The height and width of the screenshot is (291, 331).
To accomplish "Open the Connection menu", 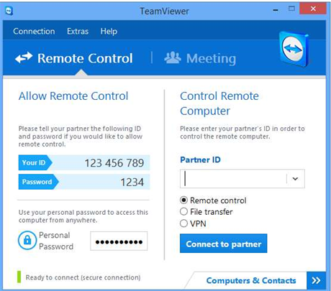I will click(x=34, y=31).
